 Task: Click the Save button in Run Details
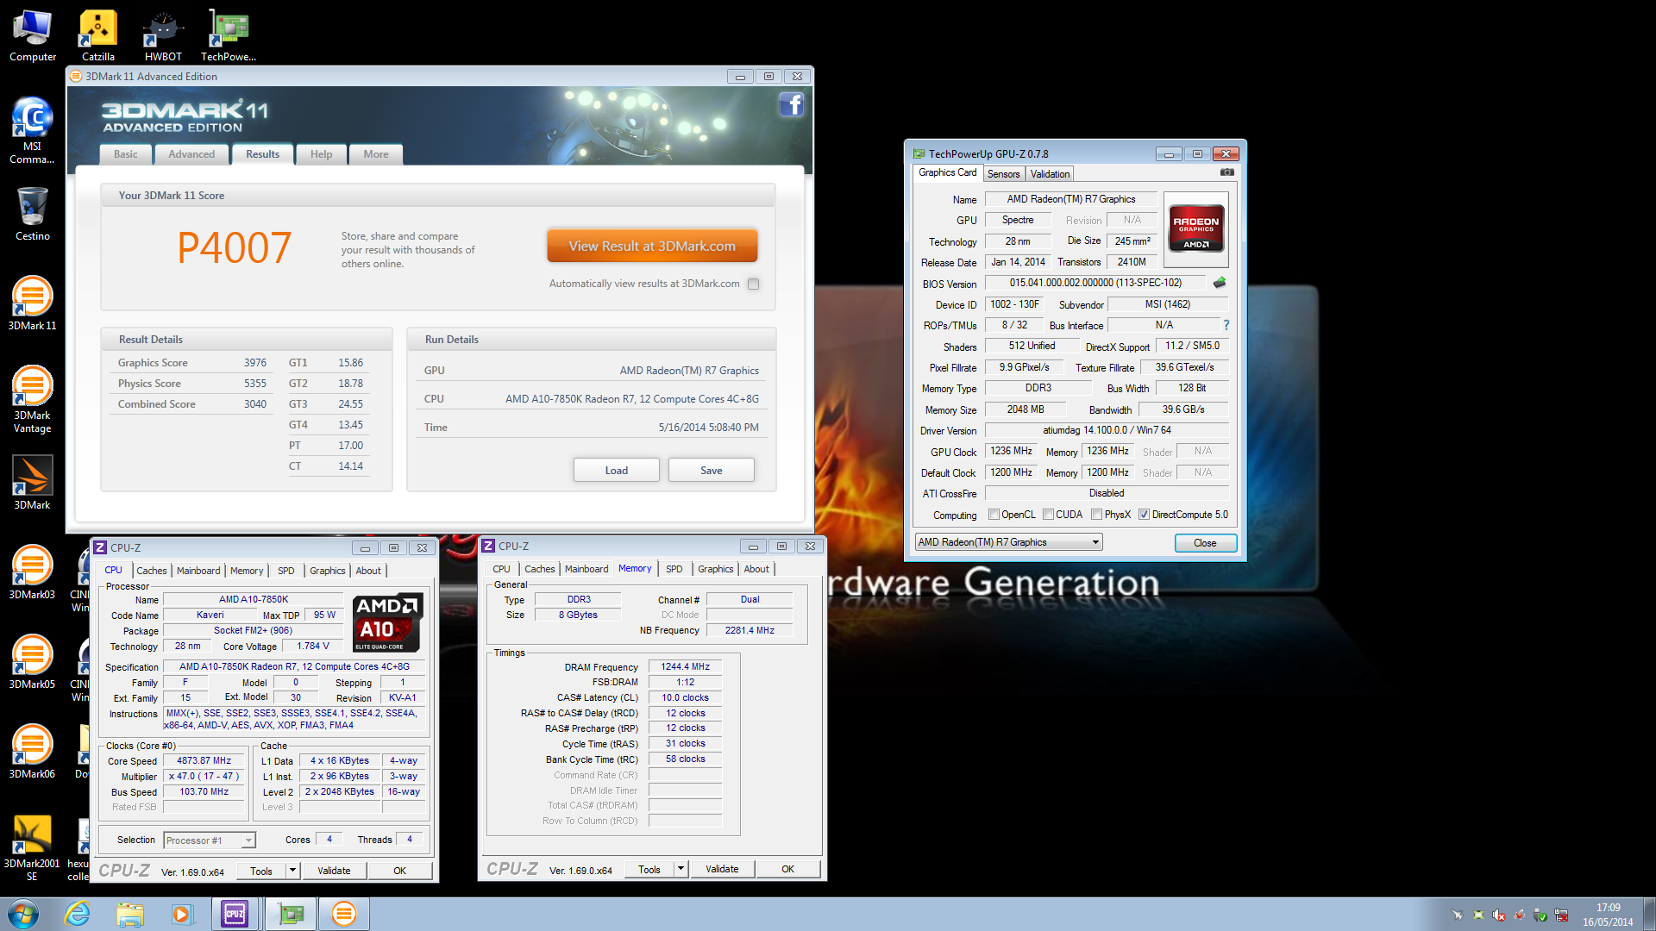pos(712,471)
